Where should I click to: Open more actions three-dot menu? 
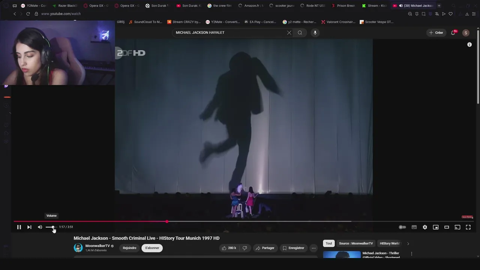click(x=313, y=248)
